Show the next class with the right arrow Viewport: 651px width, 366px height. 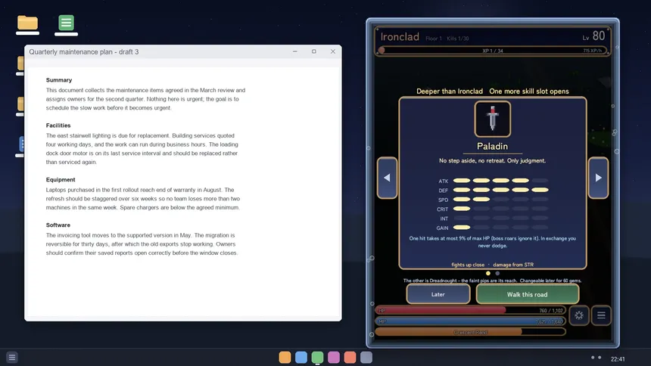coord(598,178)
